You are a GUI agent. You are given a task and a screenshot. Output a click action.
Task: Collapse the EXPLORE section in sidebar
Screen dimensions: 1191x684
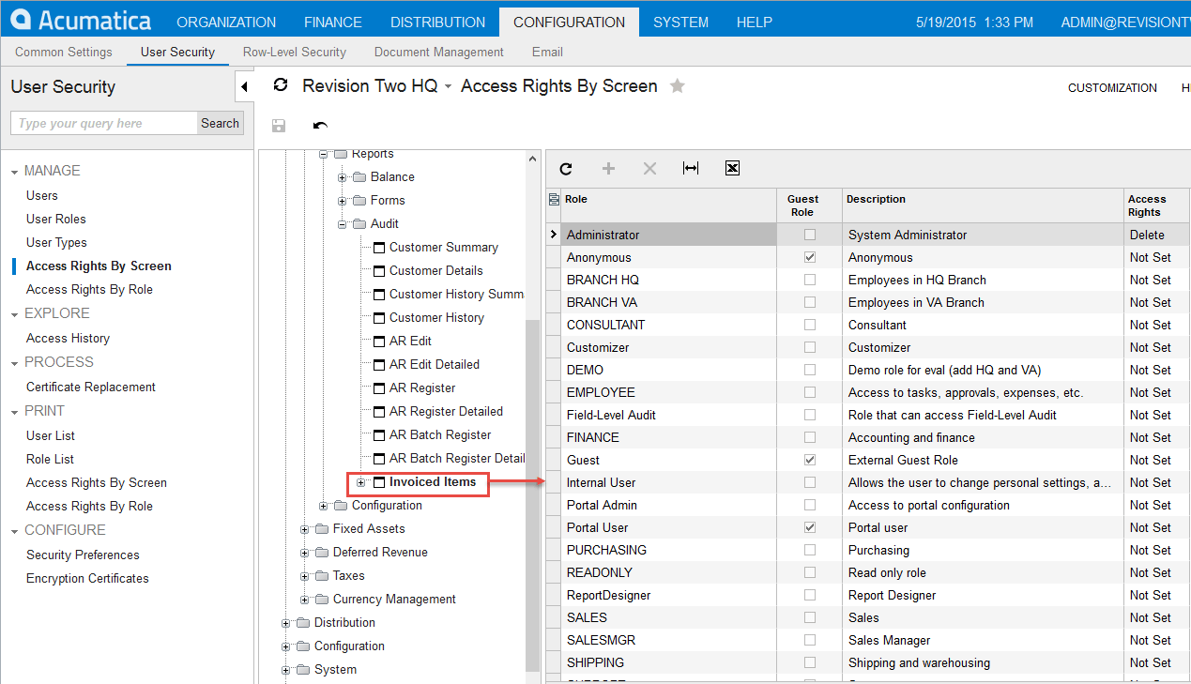click(x=15, y=314)
